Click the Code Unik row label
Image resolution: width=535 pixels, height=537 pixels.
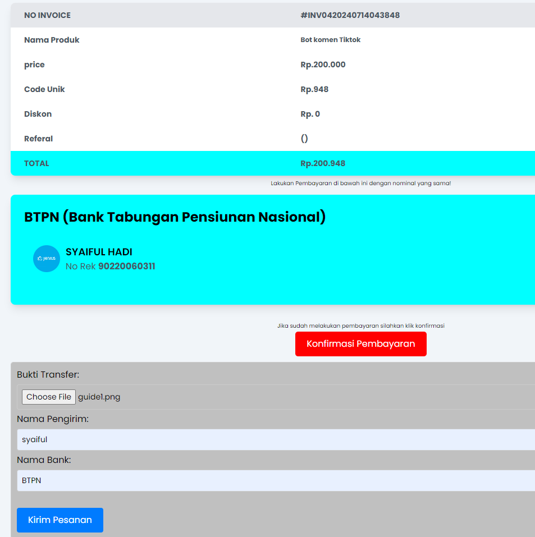(44, 89)
